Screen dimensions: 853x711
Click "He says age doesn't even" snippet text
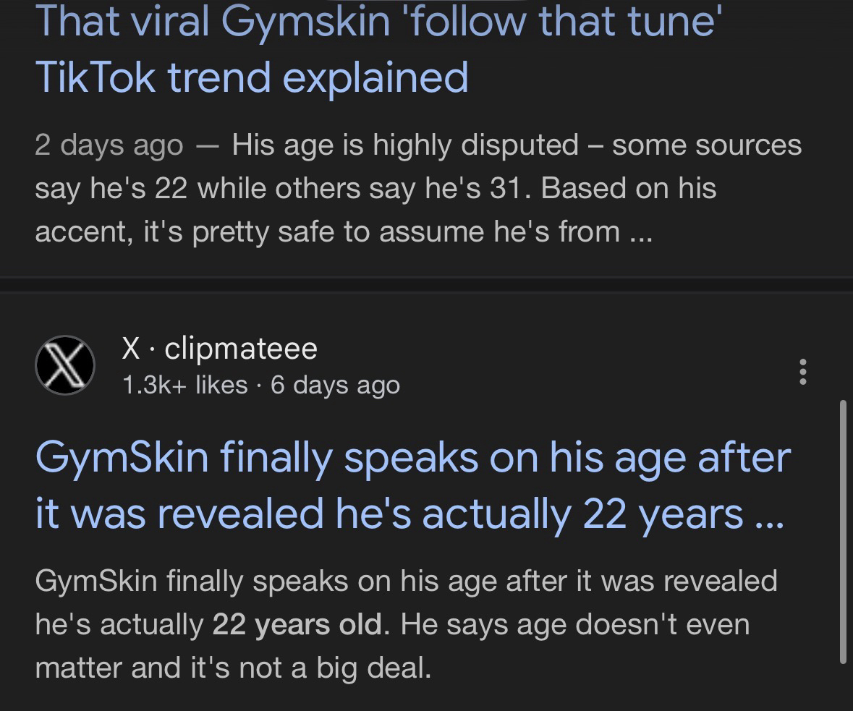(575, 625)
